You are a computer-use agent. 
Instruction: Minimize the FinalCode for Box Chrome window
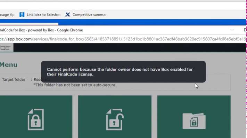tap(232, 30)
